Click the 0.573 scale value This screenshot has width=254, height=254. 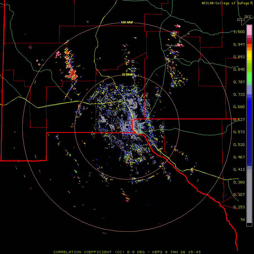[239, 132]
